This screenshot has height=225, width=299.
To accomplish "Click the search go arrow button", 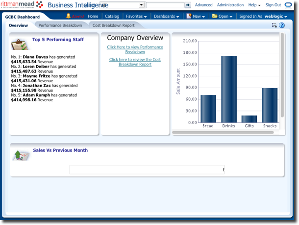I will click(188, 5).
